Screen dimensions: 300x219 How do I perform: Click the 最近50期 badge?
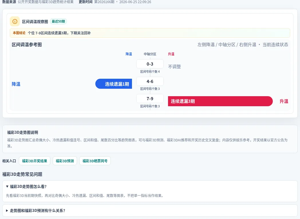tap(58, 21)
